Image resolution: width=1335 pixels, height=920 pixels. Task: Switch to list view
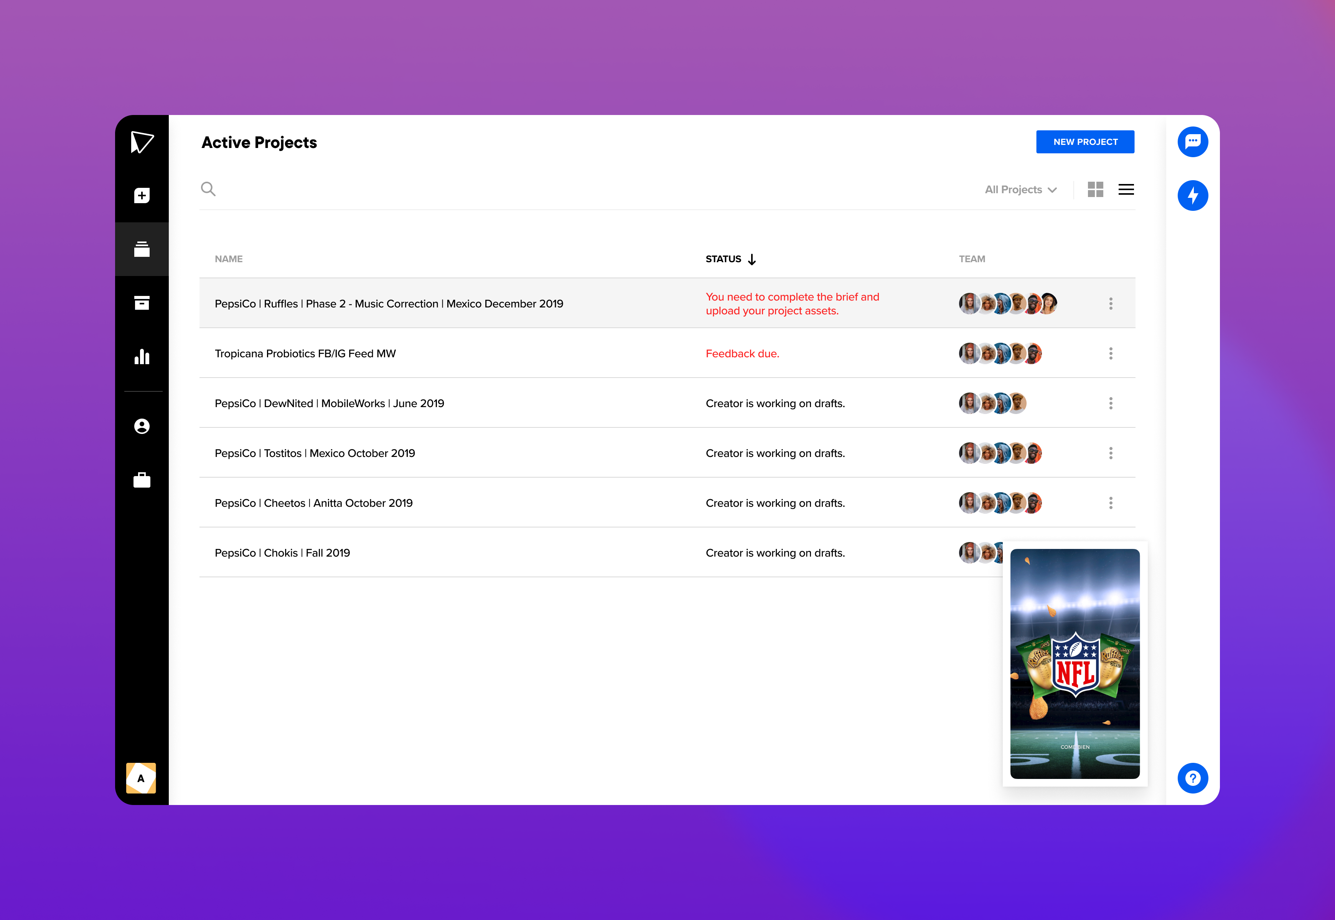[1126, 189]
